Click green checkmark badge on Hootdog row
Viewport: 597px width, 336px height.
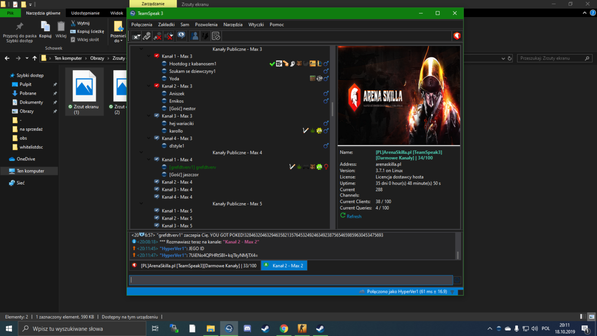tap(272, 64)
